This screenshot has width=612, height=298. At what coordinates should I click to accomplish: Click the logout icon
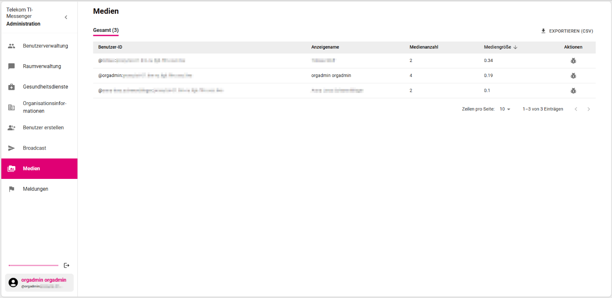click(x=66, y=265)
